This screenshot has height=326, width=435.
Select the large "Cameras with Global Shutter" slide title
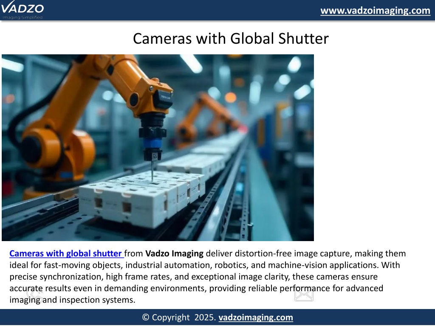(x=231, y=39)
